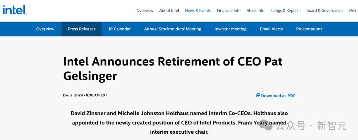The width and height of the screenshot is (358, 140).
Task: Open News & Events section
Action: pos(198,11)
